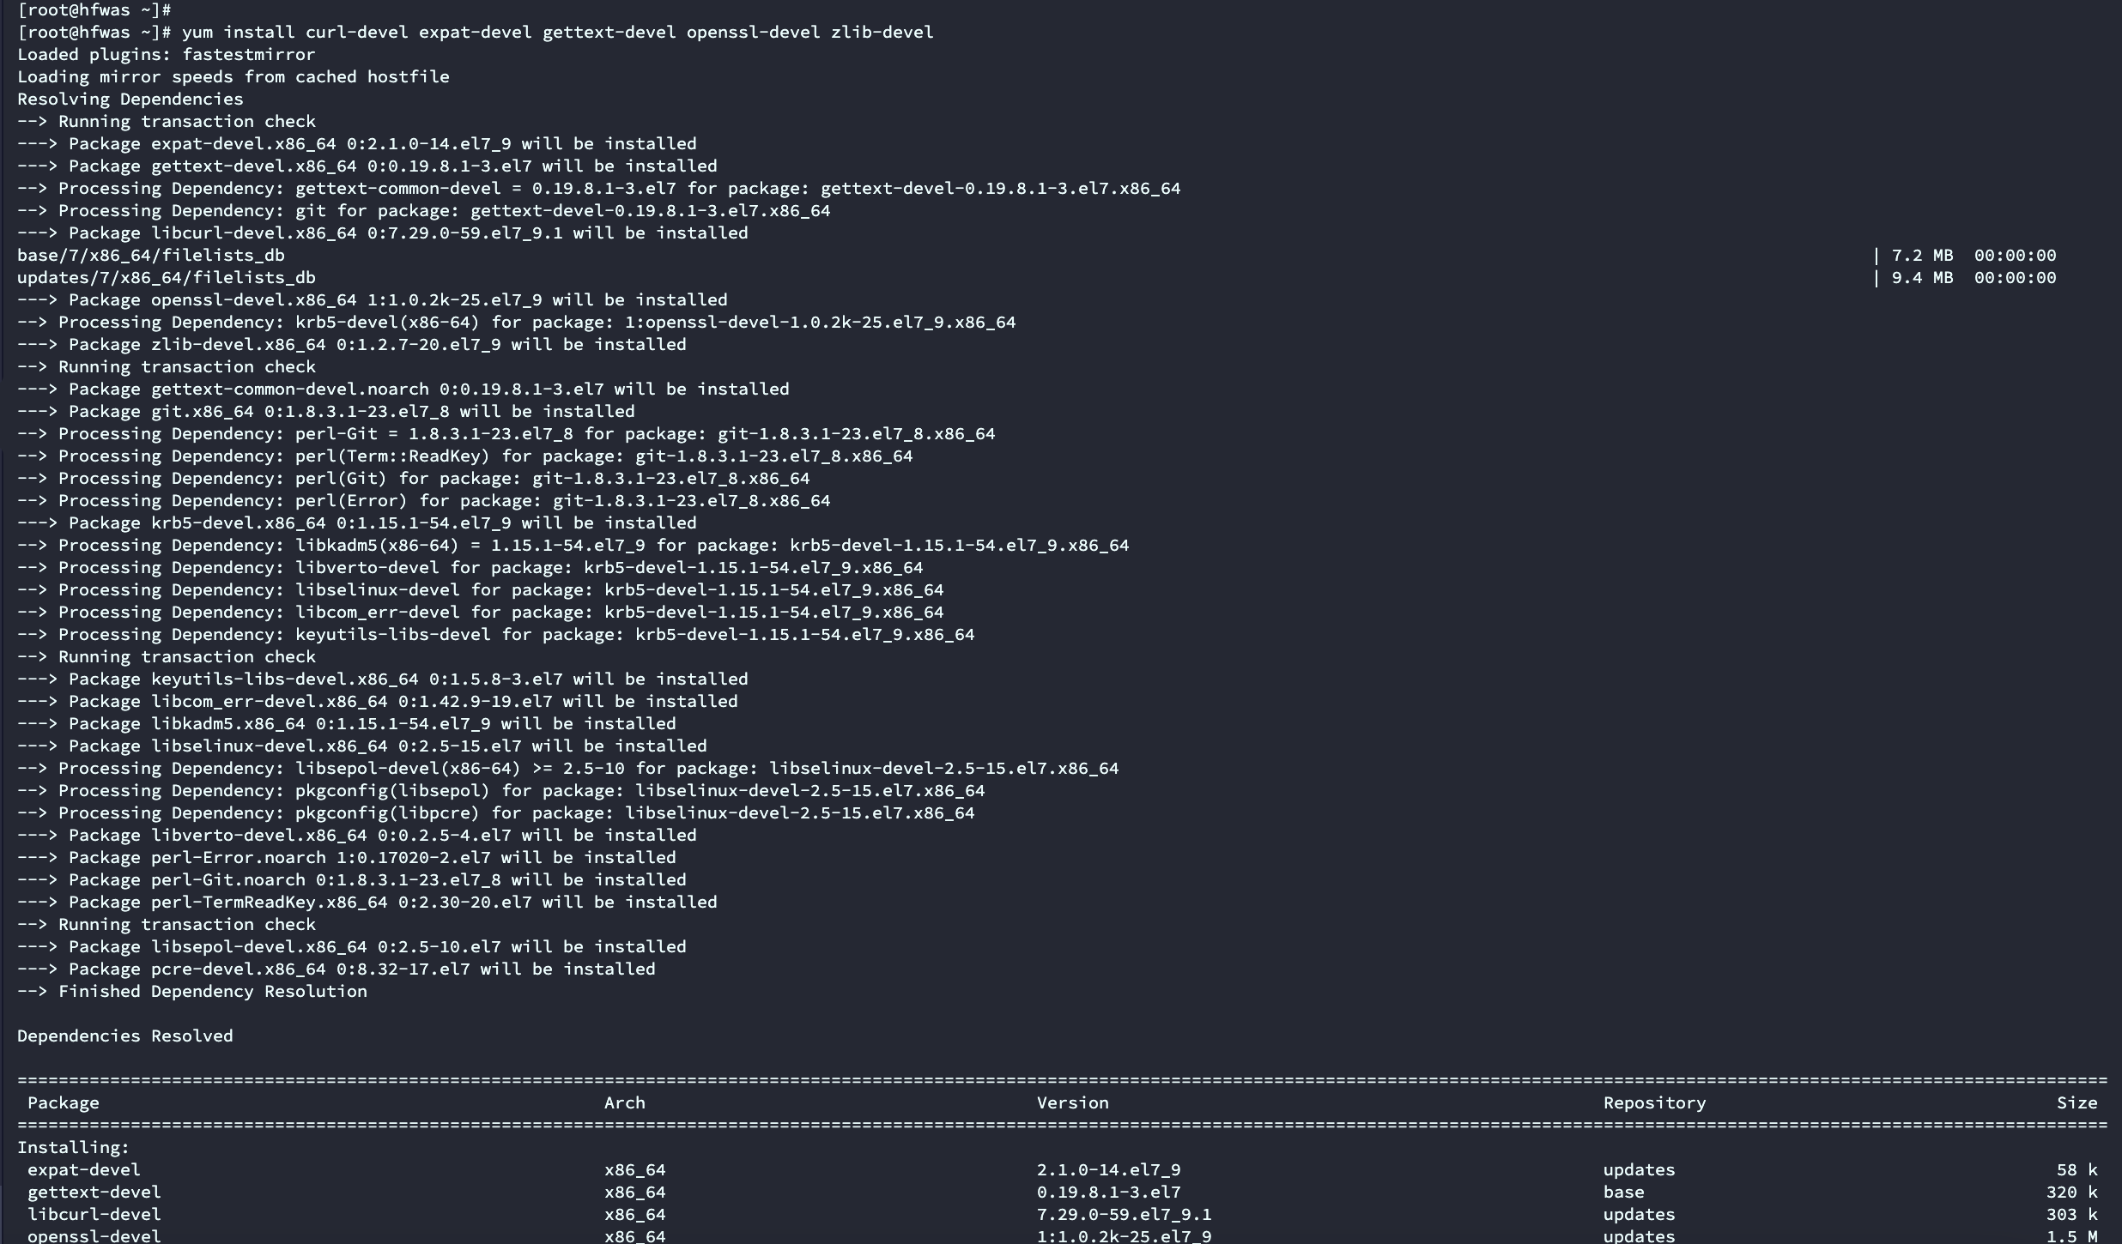Image resolution: width=2122 pixels, height=1244 pixels.
Task: Click the empty prompt on the first line
Action: [94, 10]
